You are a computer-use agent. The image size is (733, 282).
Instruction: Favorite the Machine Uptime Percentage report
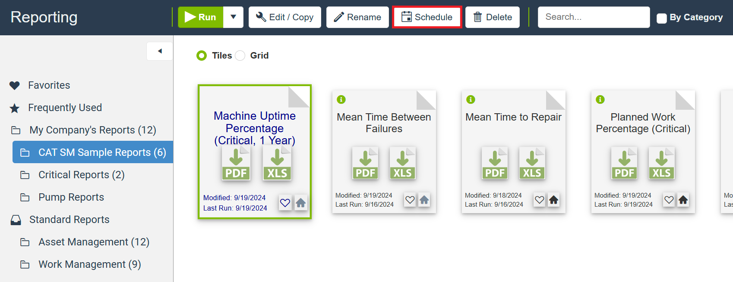tap(285, 203)
